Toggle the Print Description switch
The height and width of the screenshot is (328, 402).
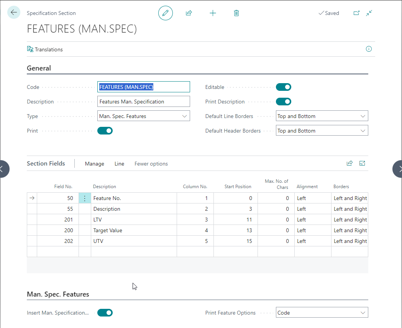[x=284, y=102]
